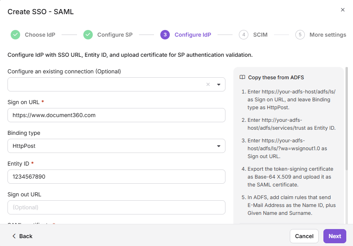This screenshot has height=246, width=353.
Task: Click the Sign on URL field
Action: point(116,115)
